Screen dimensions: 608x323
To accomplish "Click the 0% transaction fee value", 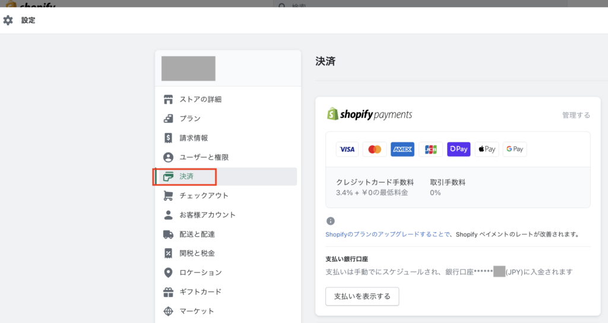I will 435,193.
